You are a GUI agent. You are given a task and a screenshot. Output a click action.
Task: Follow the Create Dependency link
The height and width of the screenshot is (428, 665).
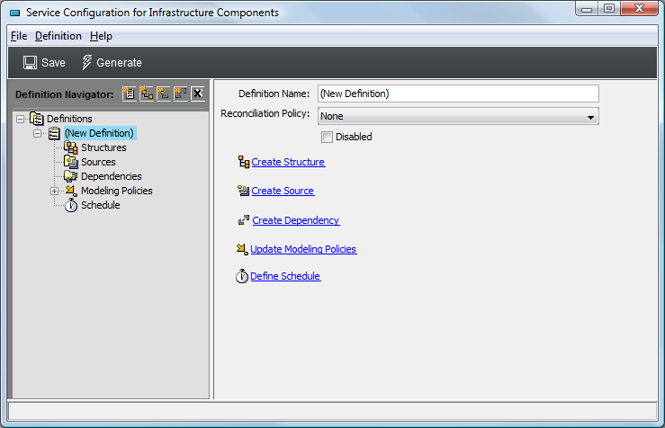(296, 220)
